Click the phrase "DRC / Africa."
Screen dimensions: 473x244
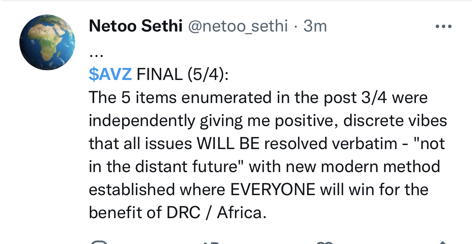[x=217, y=213]
